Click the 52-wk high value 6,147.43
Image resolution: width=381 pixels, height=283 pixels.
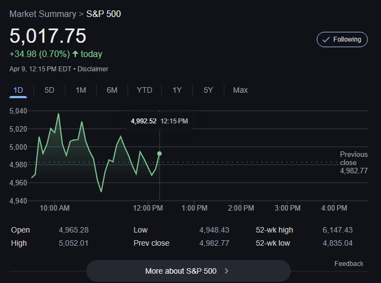[338, 230]
